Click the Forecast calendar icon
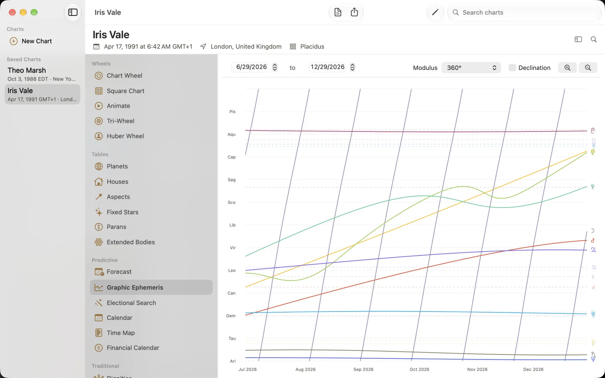This screenshot has width=605, height=378. click(x=99, y=272)
